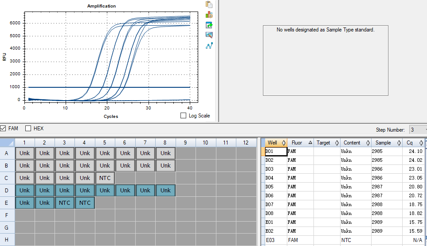Select the D01 well cell in table
The height and width of the screenshot is (246, 427).
tap(276, 151)
